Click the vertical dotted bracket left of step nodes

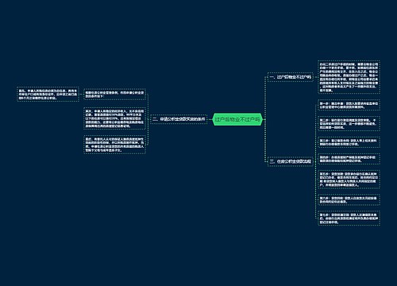pyautogui.click(x=315, y=161)
